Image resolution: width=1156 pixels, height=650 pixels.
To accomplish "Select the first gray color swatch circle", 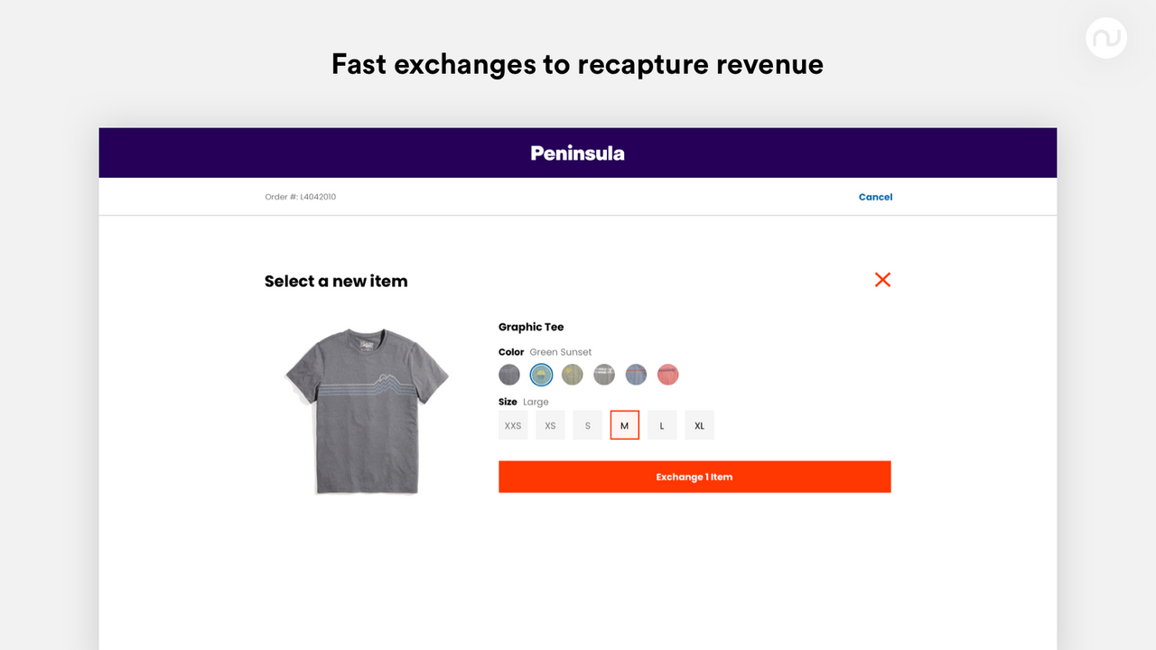I will (x=508, y=374).
